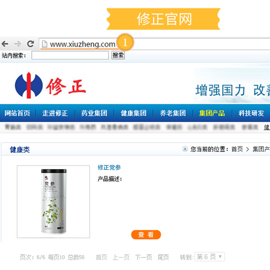The image size is (270, 270).
Task: Select the 药业集团 navigation tab
Action: 94,113
